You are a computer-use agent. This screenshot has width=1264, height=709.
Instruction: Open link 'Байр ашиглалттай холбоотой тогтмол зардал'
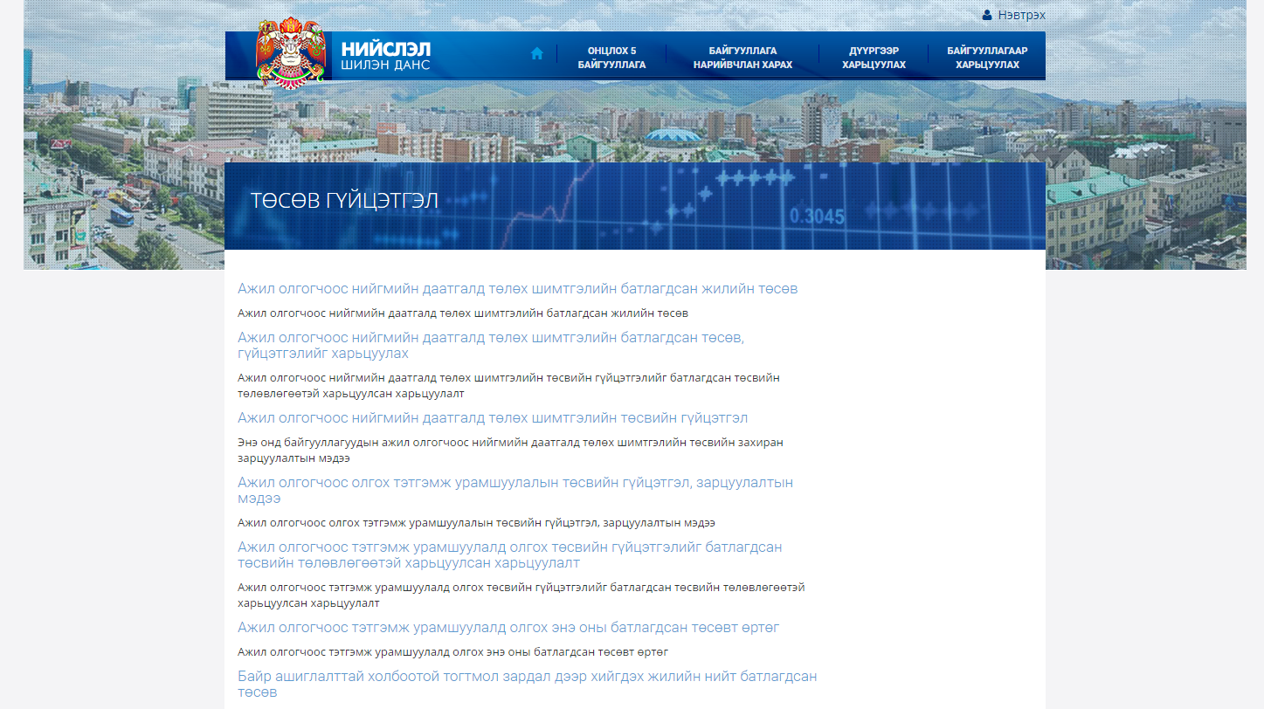tap(527, 685)
